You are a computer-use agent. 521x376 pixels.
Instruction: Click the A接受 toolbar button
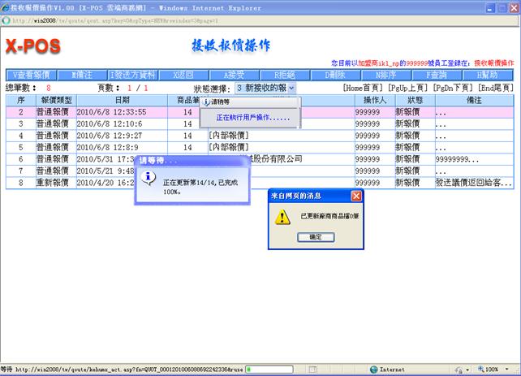[x=234, y=74]
